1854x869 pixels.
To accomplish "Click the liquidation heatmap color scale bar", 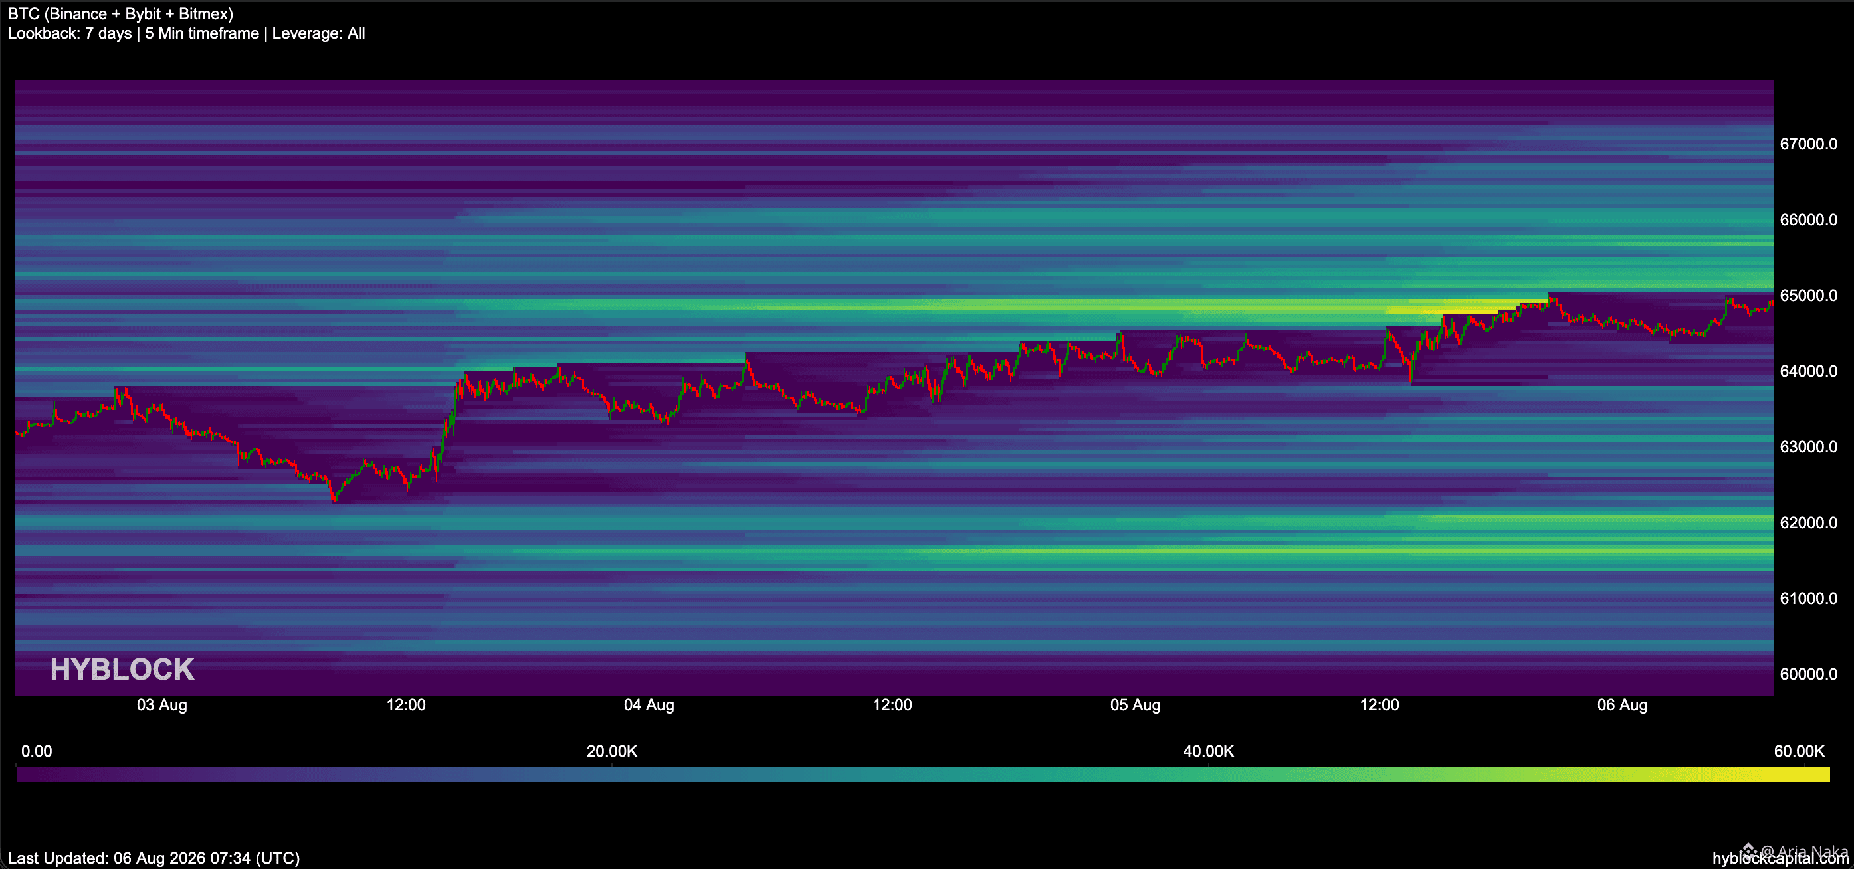I will [923, 774].
